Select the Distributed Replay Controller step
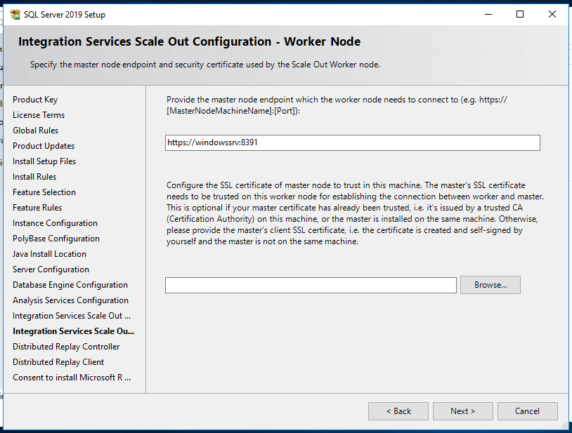 66,347
